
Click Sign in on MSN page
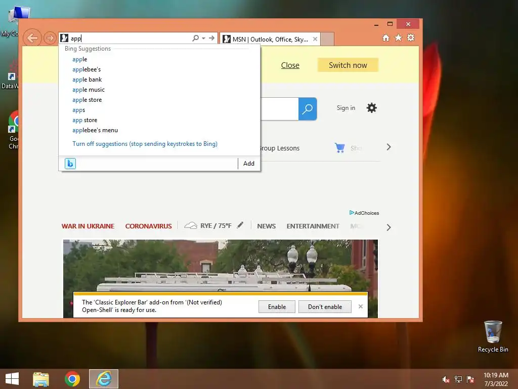[x=346, y=108]
